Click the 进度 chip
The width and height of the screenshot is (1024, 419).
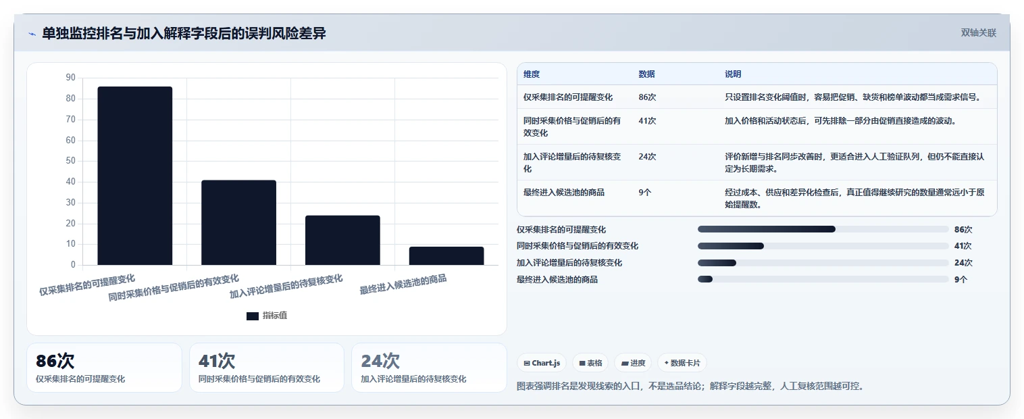(x=633, y=363)
